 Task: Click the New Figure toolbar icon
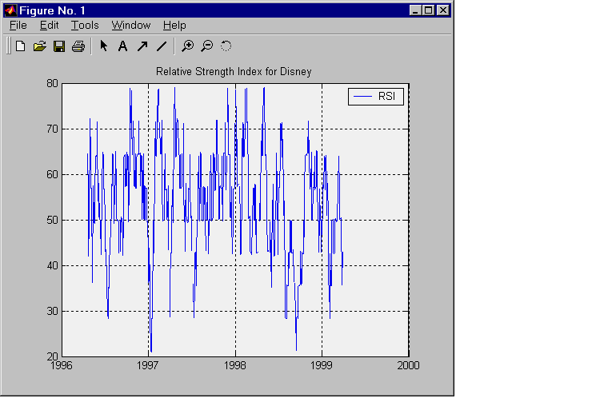[x=20, y=46]
